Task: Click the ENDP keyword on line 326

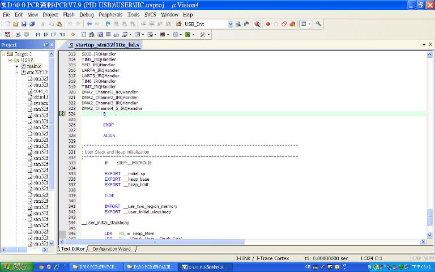Action: coord(109,125)
